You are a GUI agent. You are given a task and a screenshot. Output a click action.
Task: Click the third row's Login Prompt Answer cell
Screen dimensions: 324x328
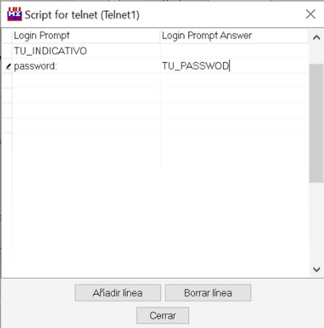click(234, 81)
